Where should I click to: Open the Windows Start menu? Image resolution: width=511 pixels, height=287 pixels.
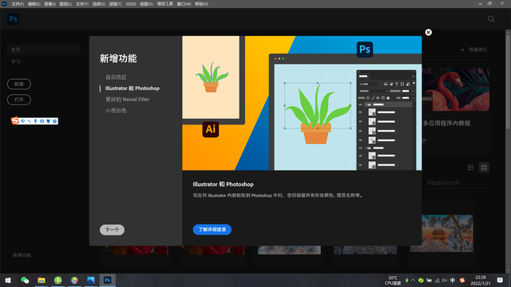pyautogui.click(x=8, y=280)
